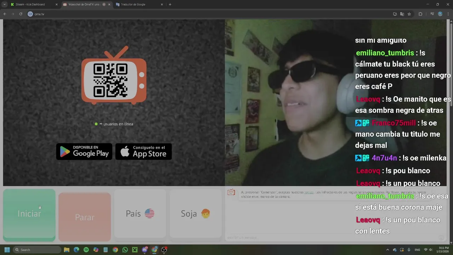This screenshot has height=255, width=453.
Task: Open File Explorer from the taskbar
Action: [67, 250]
